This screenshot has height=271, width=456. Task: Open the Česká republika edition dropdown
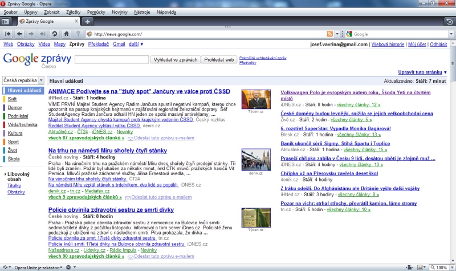[x=23, y=80]
